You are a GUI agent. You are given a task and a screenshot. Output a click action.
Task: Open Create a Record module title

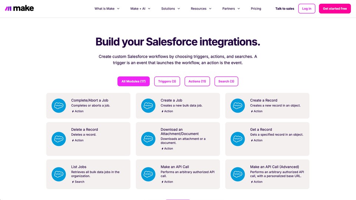point(264,100)
